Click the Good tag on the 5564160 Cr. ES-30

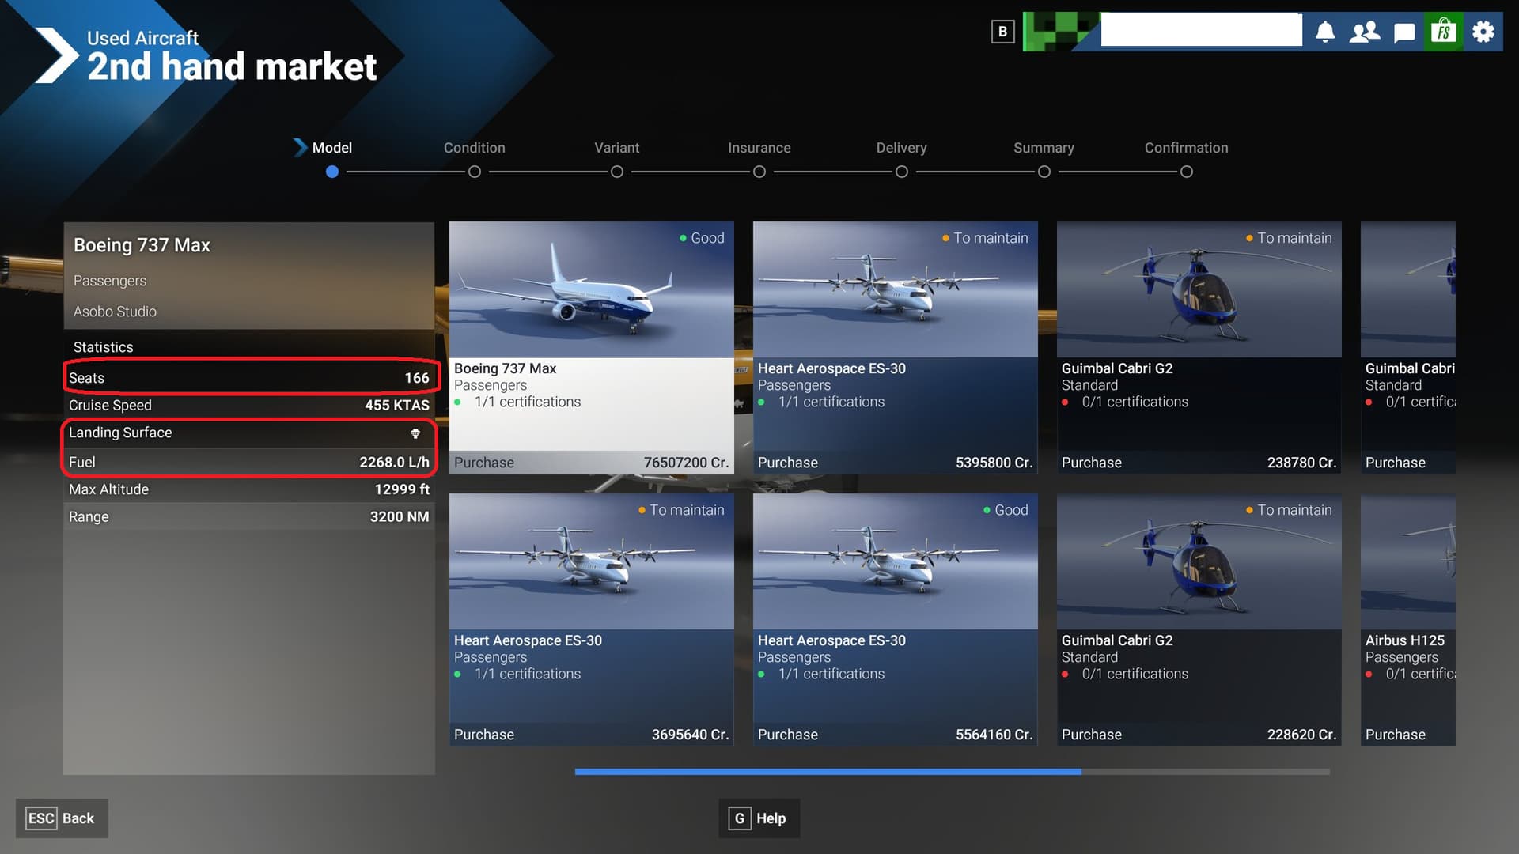[x=1006, y=510]
